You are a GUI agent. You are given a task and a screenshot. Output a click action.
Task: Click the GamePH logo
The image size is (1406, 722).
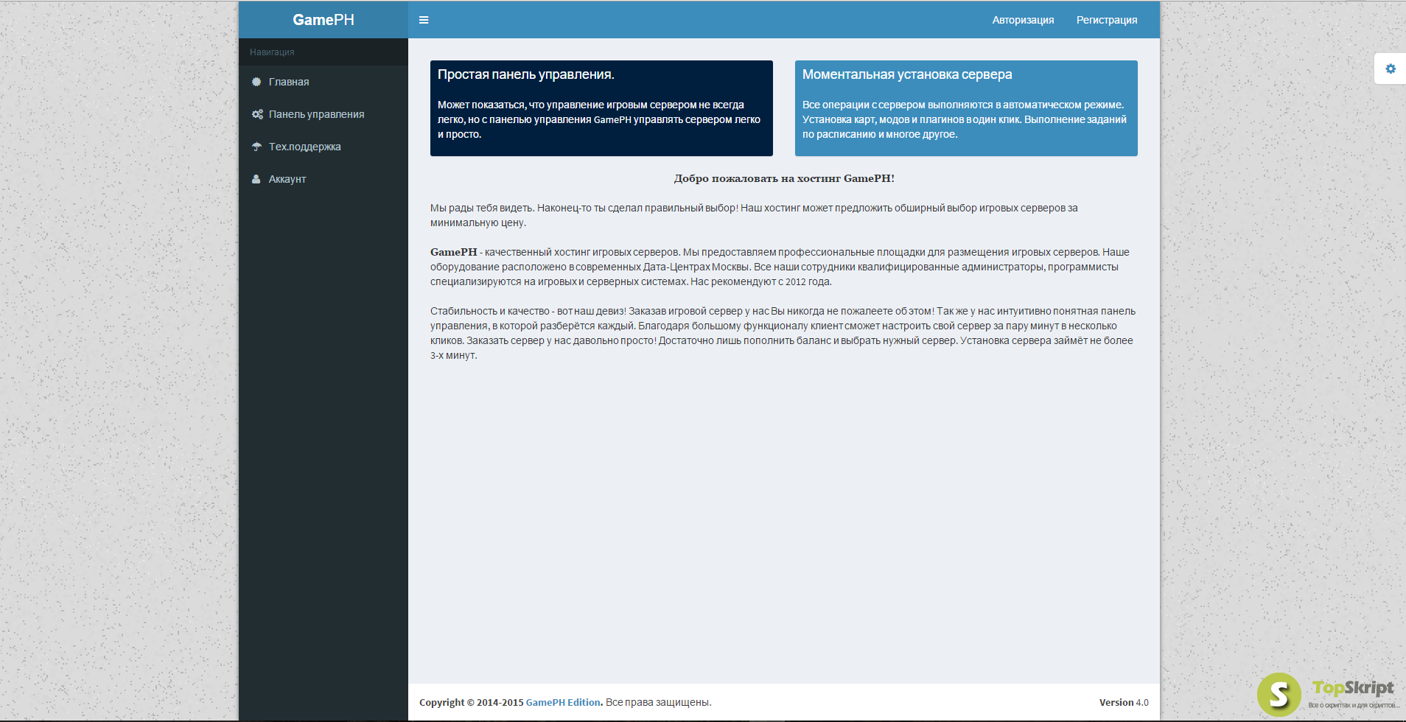323,20
